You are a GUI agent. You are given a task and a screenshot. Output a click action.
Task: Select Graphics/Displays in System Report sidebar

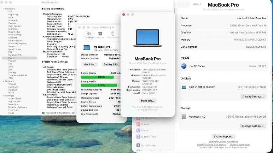coord(17,44)
